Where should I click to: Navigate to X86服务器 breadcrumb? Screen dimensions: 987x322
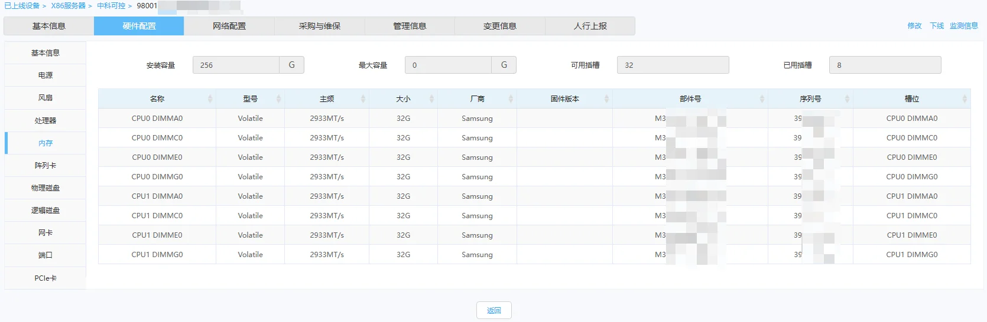pyautogui.click(x=68, y=6)
